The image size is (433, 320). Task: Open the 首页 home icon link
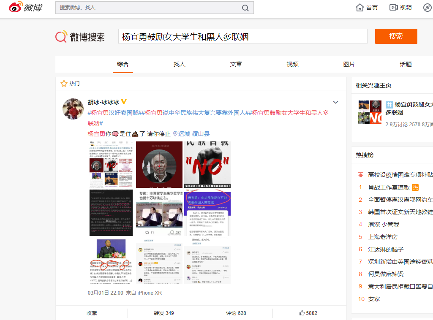click(x=367, y=8)
